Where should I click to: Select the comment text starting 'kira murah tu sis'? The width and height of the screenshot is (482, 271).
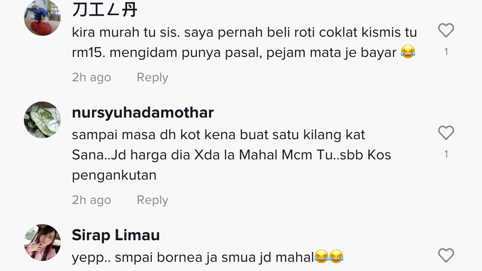(244, 42)
